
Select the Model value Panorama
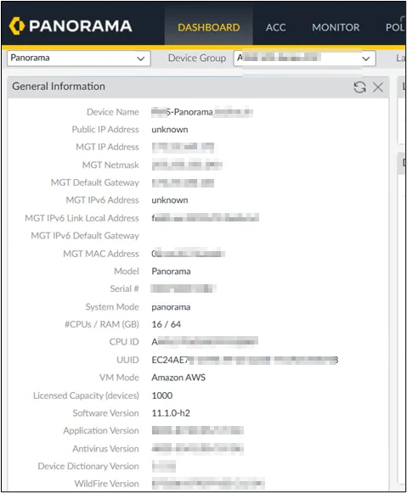pos(171,271)
